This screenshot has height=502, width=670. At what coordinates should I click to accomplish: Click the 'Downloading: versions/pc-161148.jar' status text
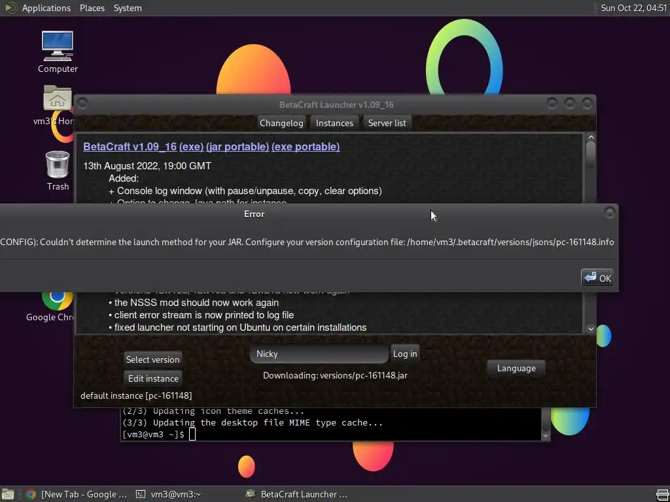point(335,376)
